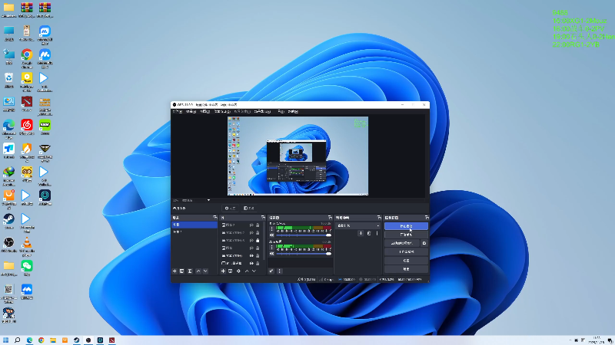Screen dimensions: 615x345
Task: Move selected scene up with arrow
Action: point(198,271)
